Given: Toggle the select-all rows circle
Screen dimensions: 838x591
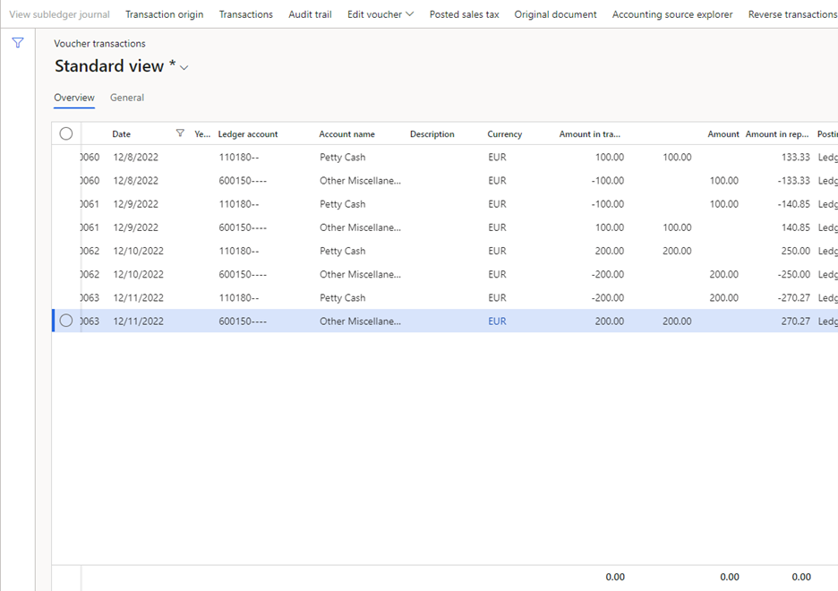Looking at the screenshot, I should click(66, 133).
